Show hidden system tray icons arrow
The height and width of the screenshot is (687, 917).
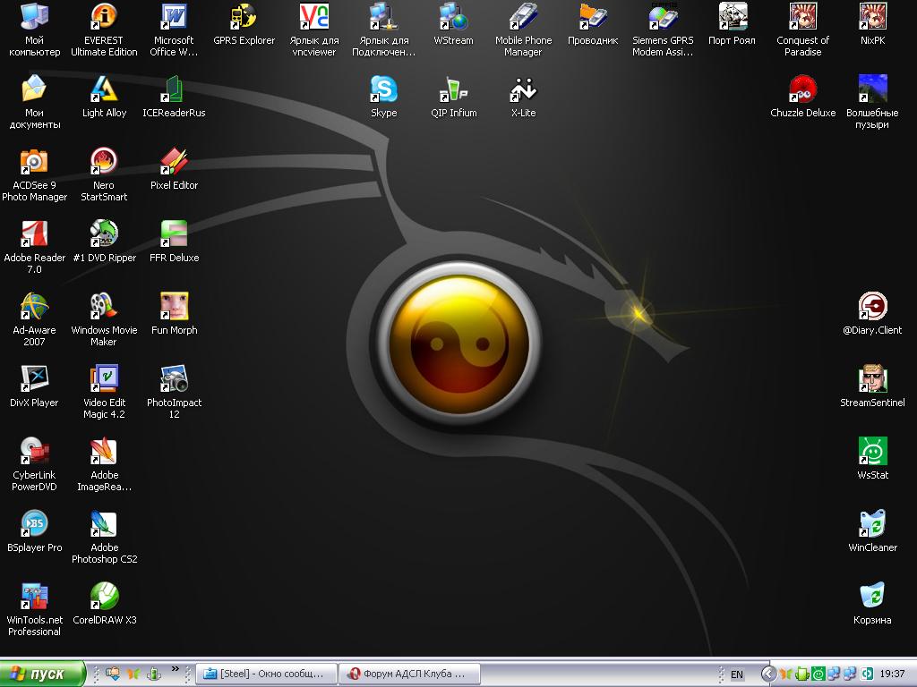click(768, 674)
